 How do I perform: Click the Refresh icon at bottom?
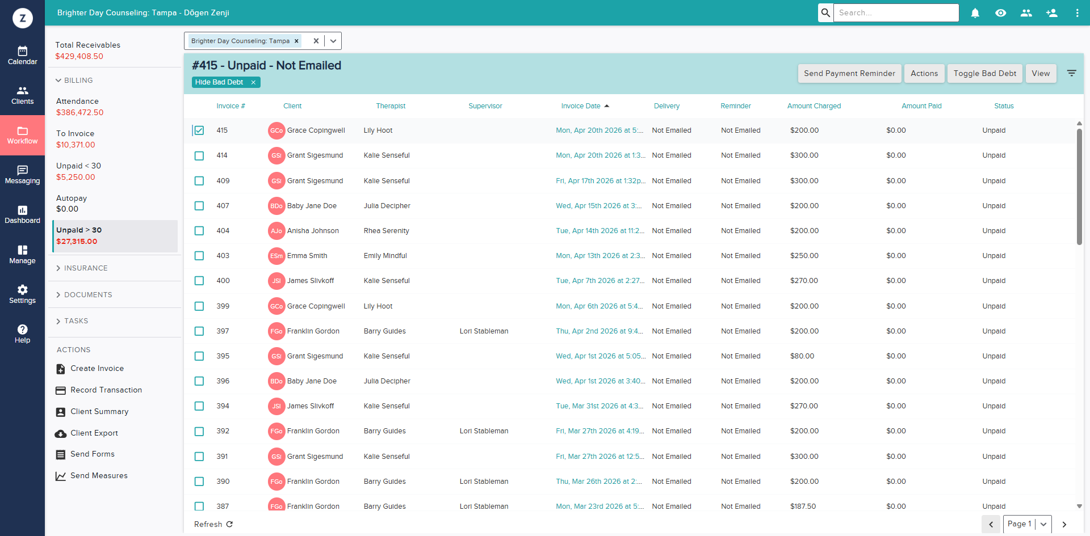pyautogui.click(x=230, y=524)
